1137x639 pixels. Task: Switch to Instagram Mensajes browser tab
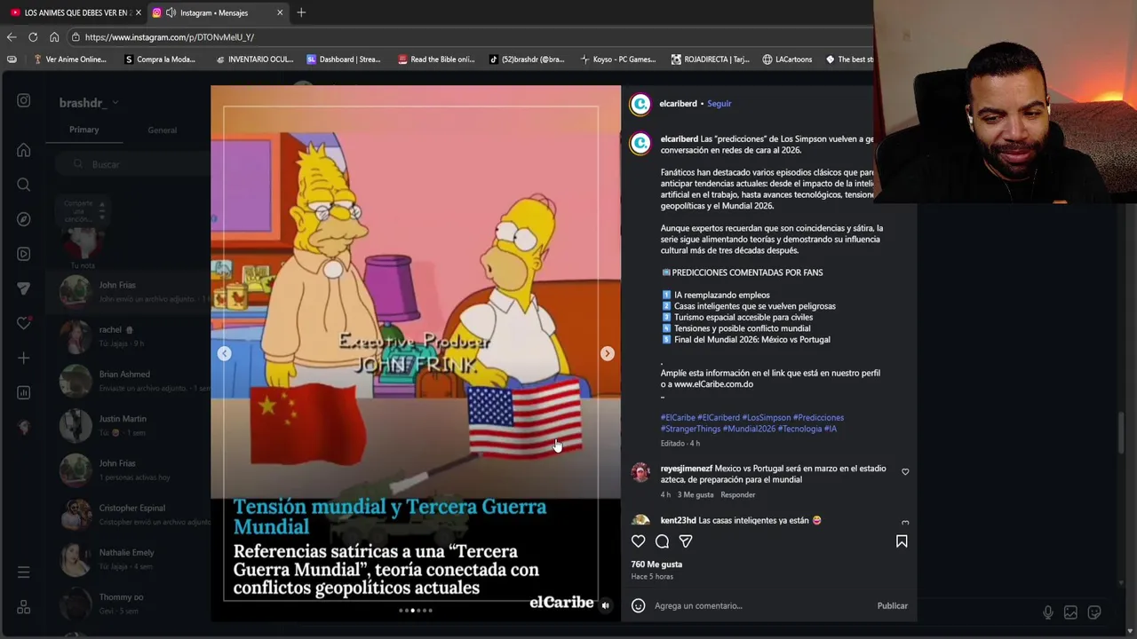tap(217, 12)
